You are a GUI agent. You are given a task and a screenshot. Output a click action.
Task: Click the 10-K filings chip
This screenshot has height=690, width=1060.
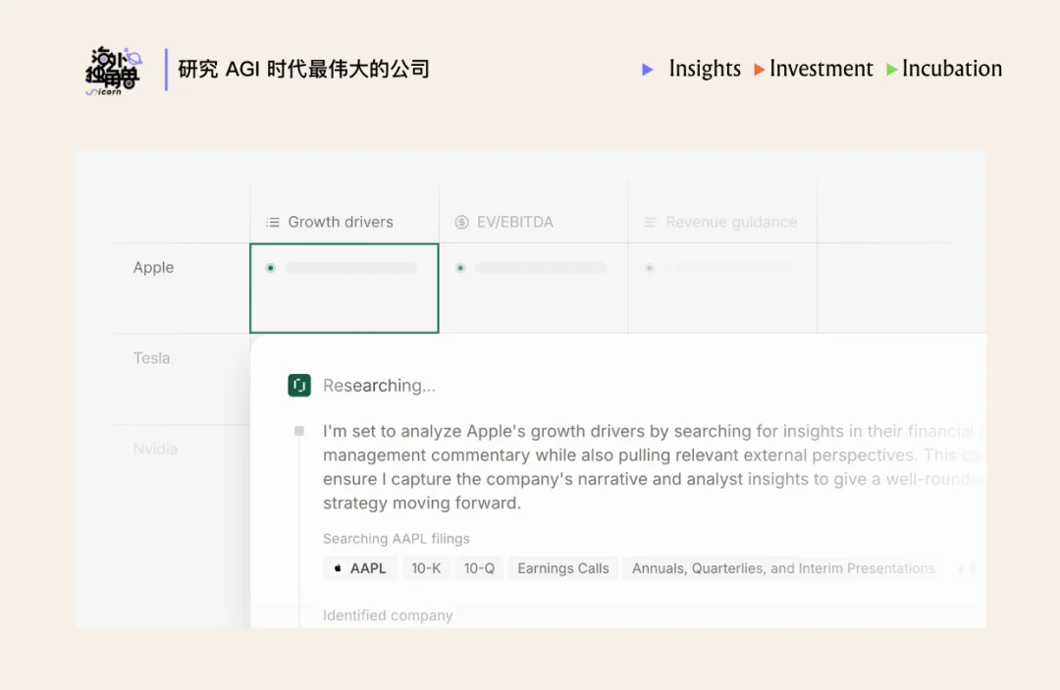tap(426, 567)
